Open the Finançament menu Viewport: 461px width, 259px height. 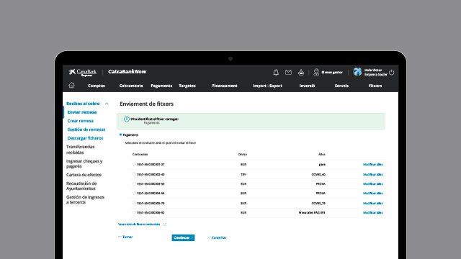click(x=225, y=86)
